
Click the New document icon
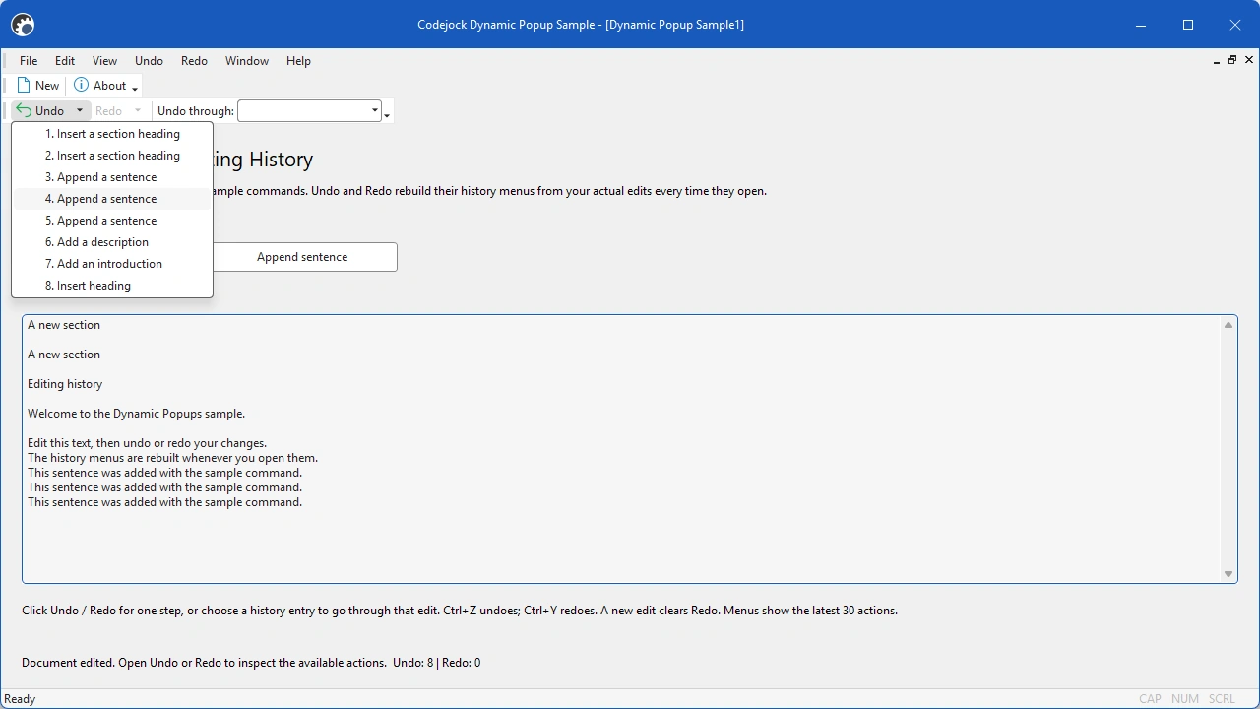24,86
